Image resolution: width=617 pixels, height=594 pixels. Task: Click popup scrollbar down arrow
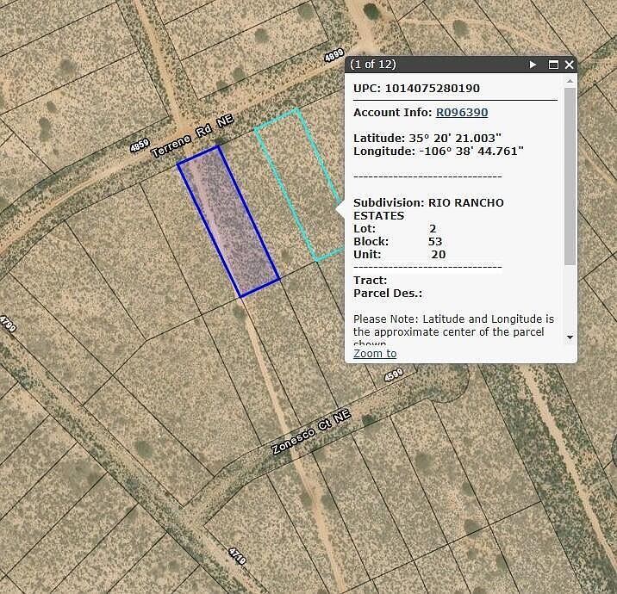[x=570, y=337]
